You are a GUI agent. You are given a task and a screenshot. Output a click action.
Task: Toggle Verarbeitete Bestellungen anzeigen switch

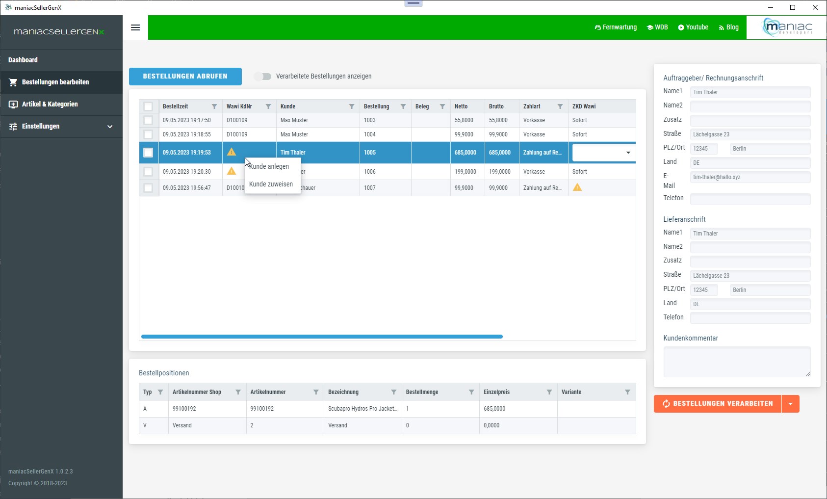click(262, 77)
